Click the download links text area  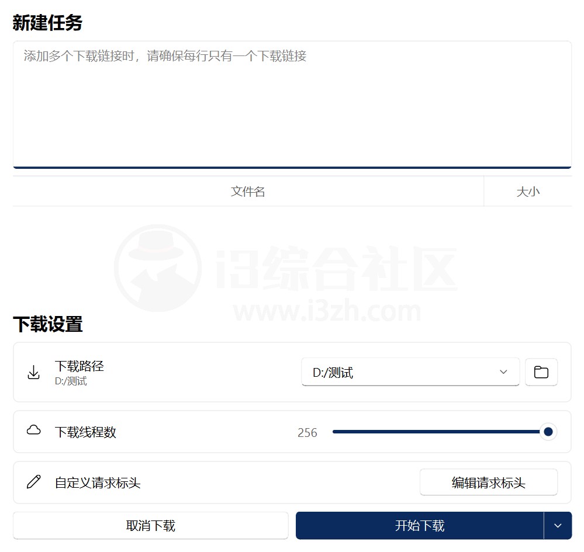coord(292,105)
